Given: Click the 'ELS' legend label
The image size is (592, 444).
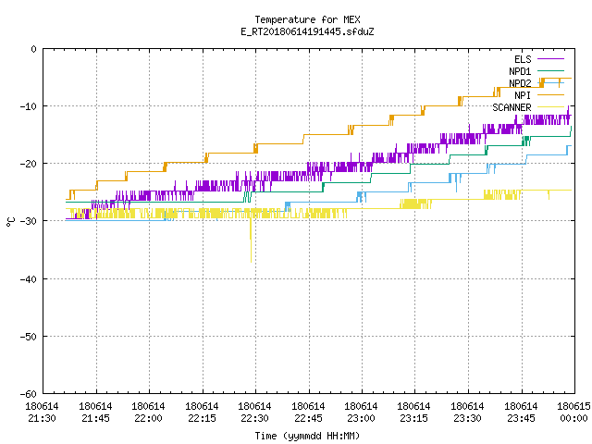Looking at the screenshot, I should 523,59.
